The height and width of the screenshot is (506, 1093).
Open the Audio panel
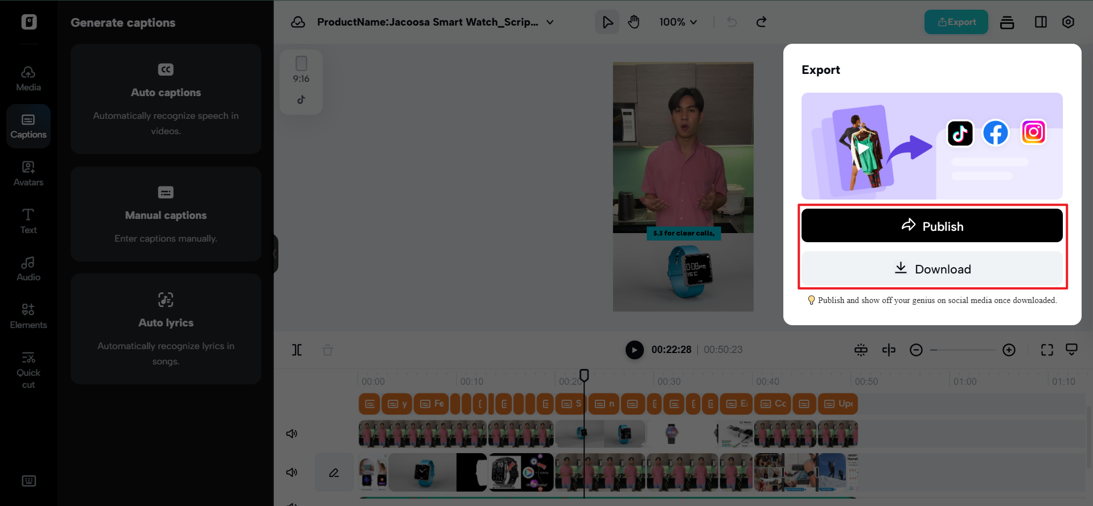28,268
